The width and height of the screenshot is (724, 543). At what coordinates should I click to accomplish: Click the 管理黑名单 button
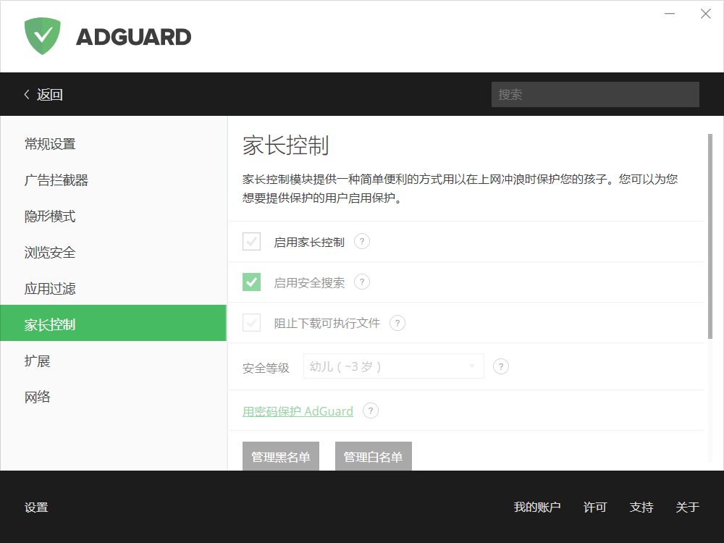(281, 457)
